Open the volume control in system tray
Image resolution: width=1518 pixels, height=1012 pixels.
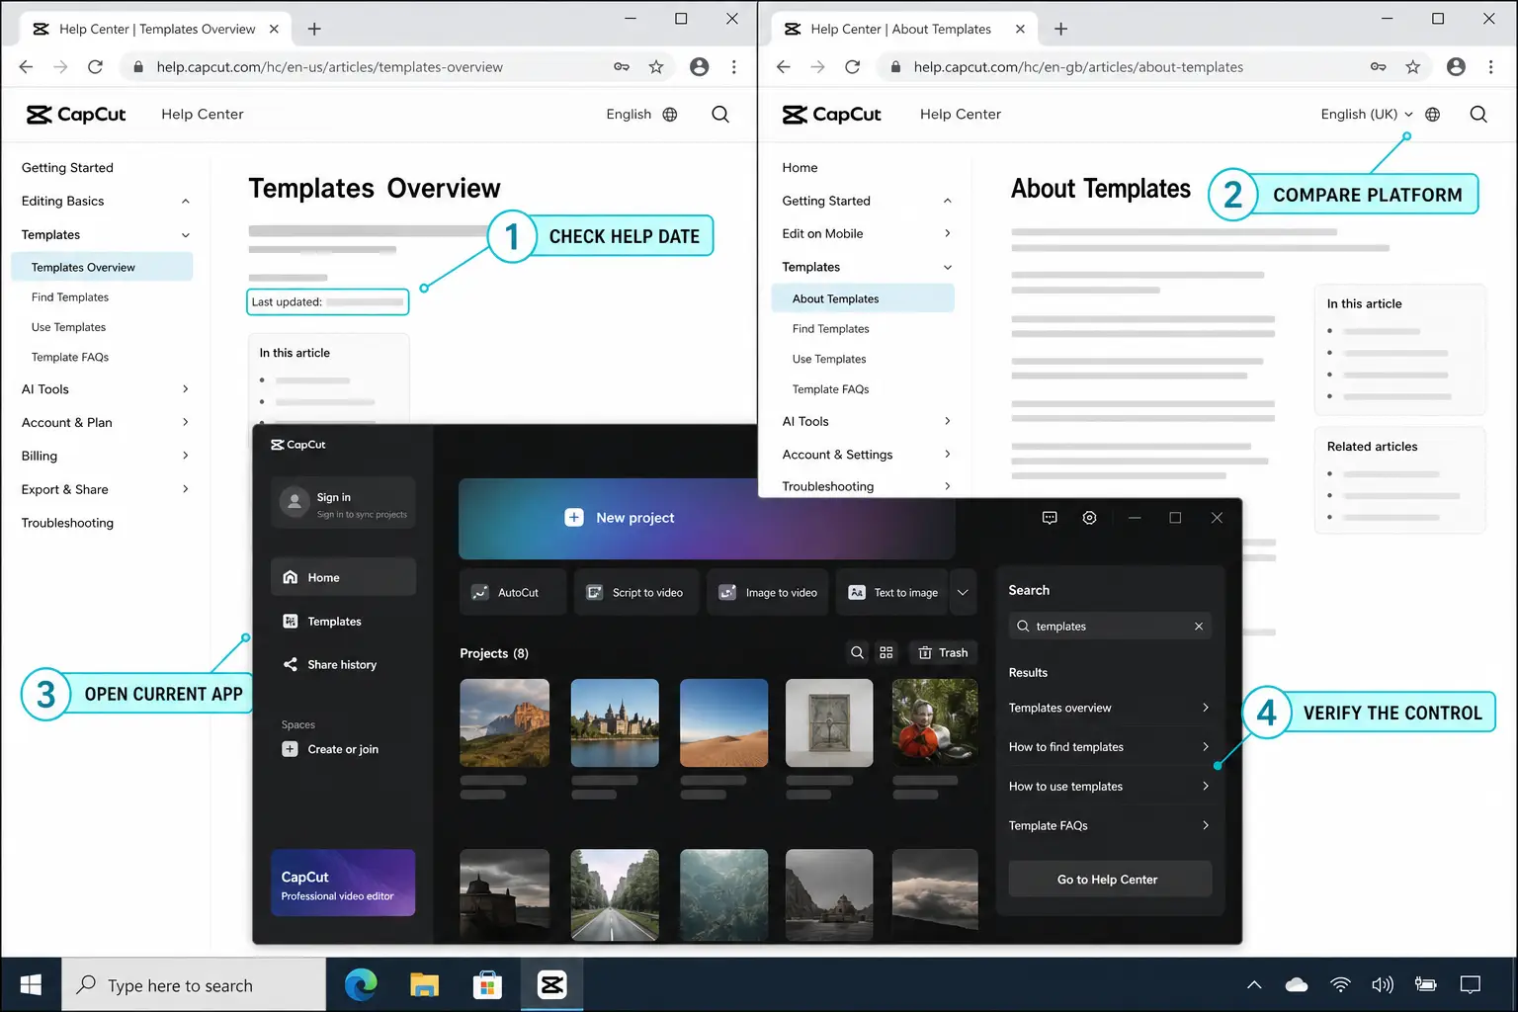[1382, 984]
